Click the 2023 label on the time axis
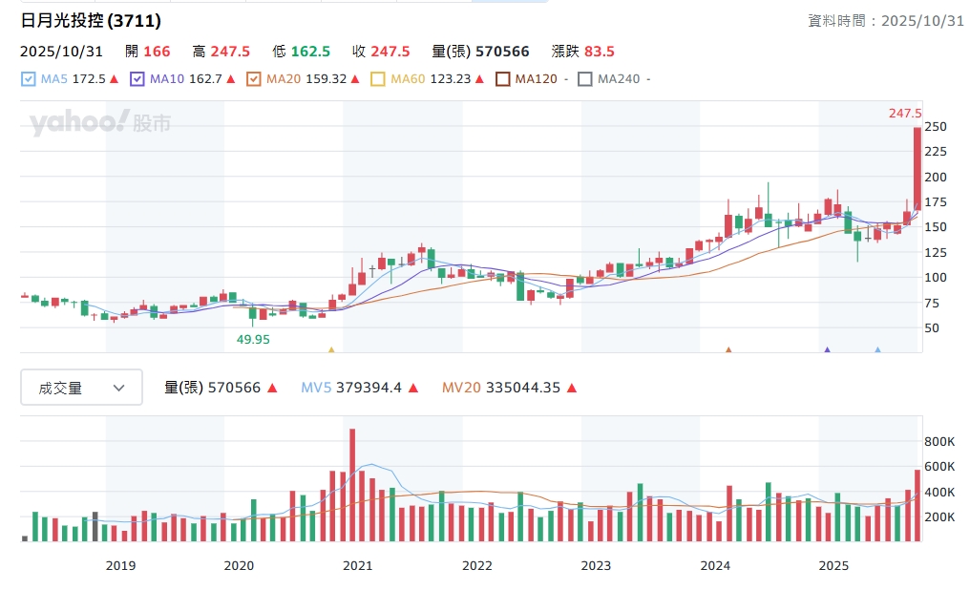The width and height of the screenshot is (970, 590). 596,565
